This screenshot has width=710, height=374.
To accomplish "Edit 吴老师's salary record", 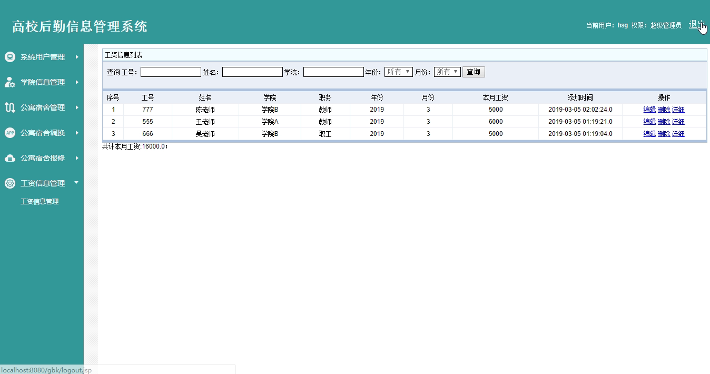I will (649, 134).
